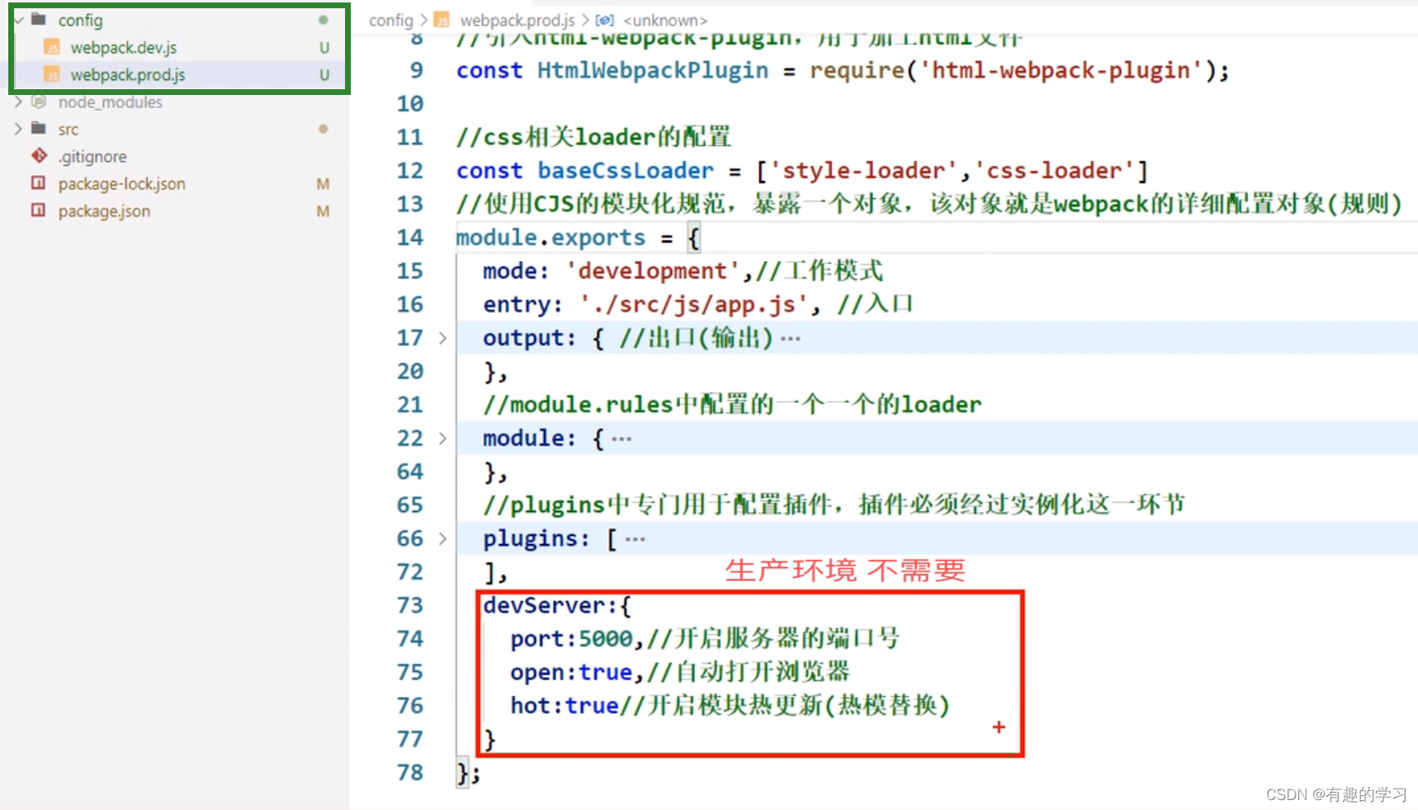Click the npm icon beside package.json

pyautogui.click(x=38, y=210)
